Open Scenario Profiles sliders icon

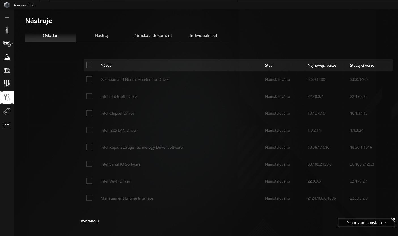click(7, 84)
